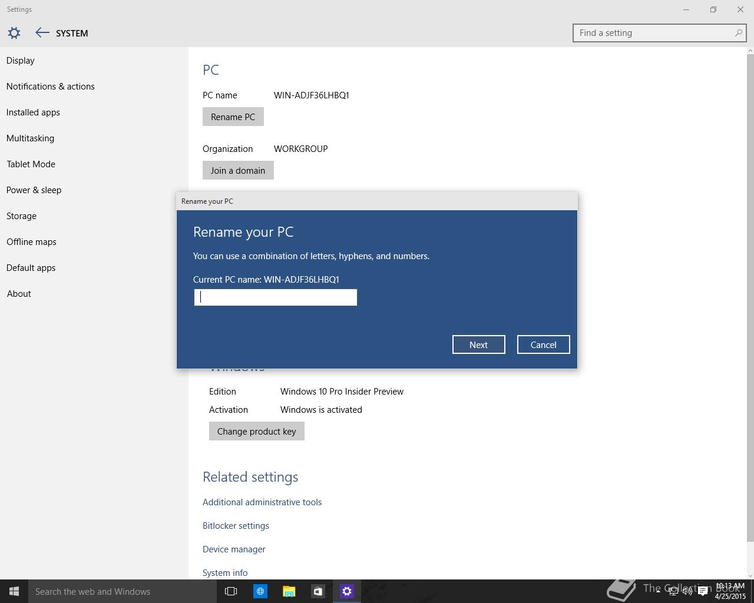The height and width of the screenshot is (603, 754).
Task: Launch the browser globe icon in taskbar
Action: (x=260, y=591)
